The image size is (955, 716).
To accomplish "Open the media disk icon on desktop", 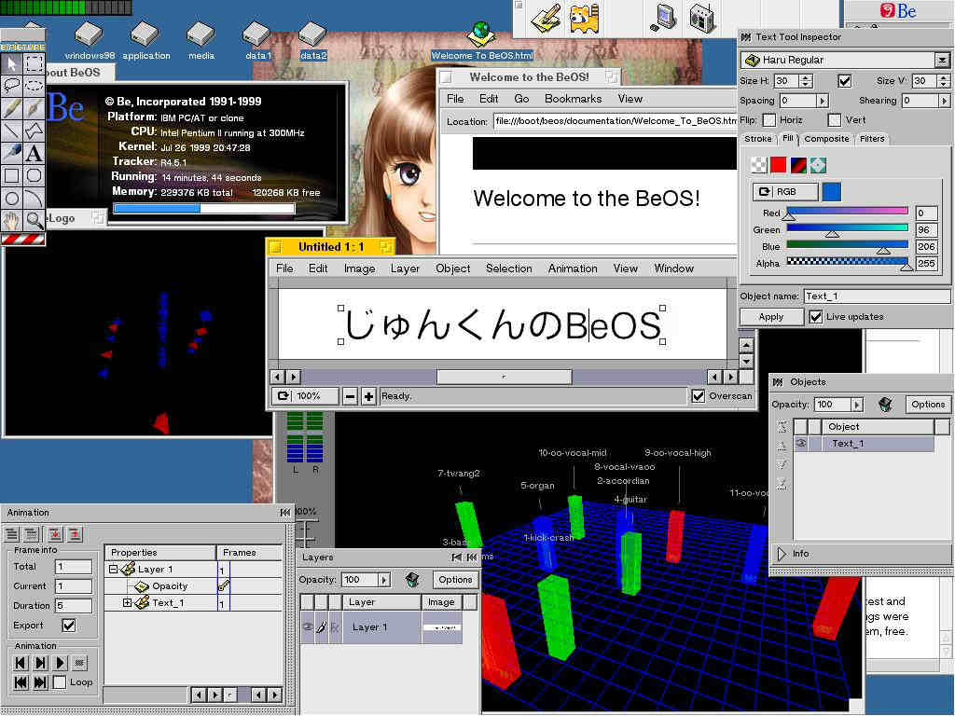I will click(x=201, y=40).
